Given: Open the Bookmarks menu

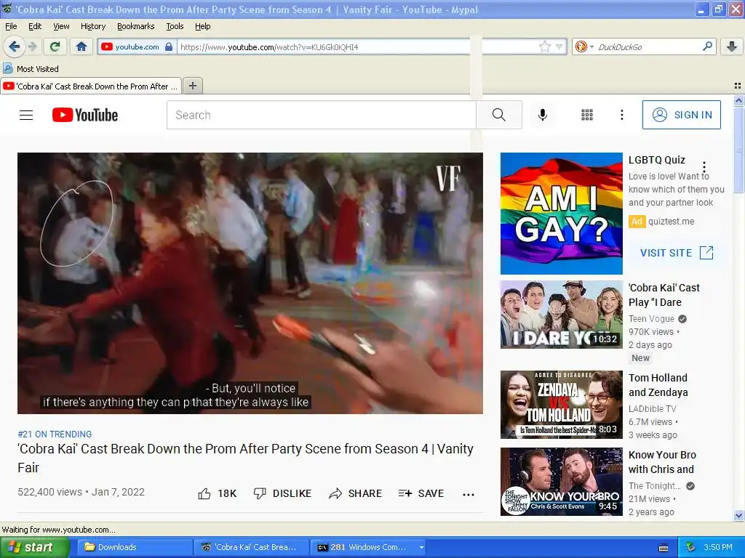Looking at the screenshot, I should pyautogui.click(x=136, y=26).
